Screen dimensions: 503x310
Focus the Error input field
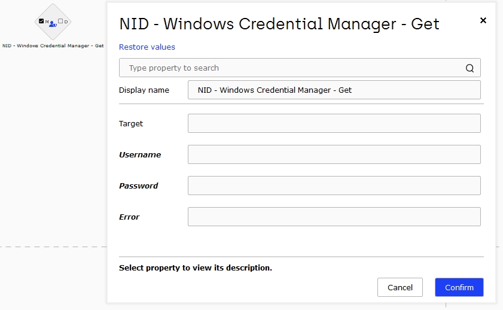334,217
